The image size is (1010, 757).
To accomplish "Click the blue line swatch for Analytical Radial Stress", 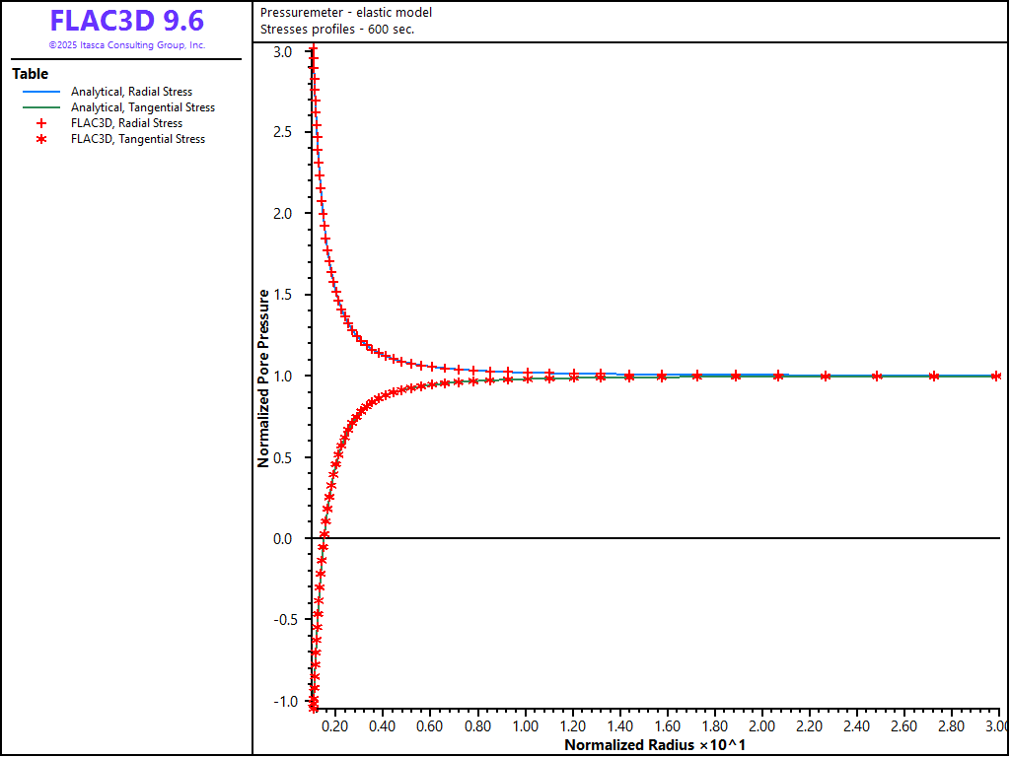I will [x=41, y=92].
